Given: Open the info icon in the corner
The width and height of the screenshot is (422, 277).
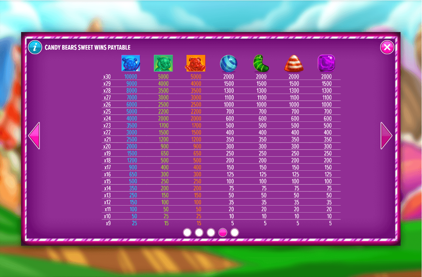Looking at the screenshot, I should coord(34,47).
